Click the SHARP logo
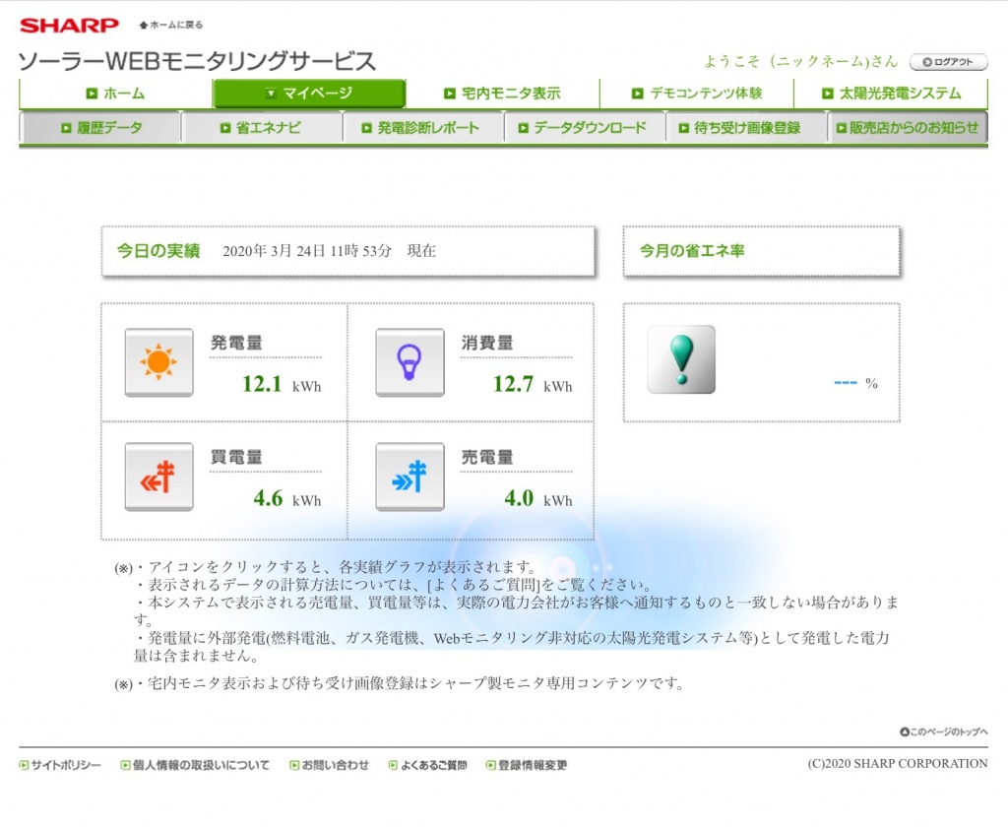The image size is (1008, 828). [70, 25]
